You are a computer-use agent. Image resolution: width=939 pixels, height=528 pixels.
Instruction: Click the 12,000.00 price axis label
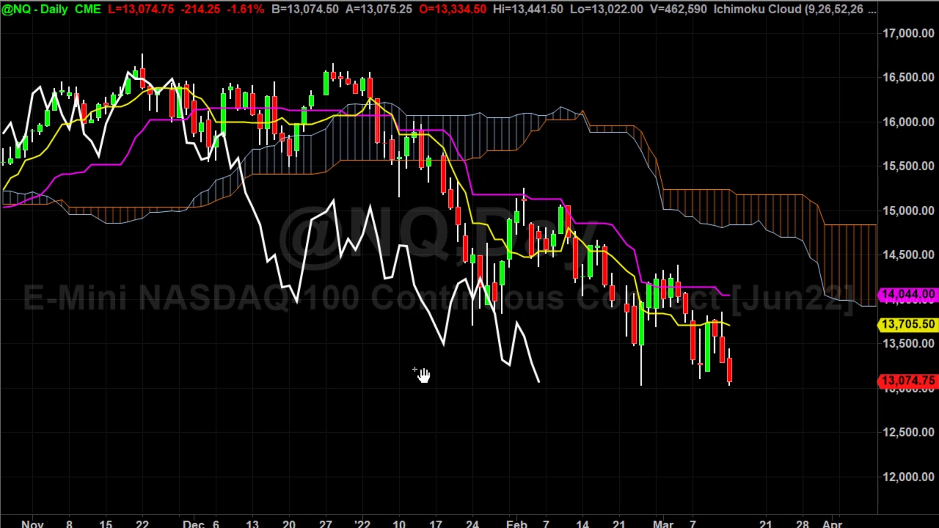coord(908,477)
